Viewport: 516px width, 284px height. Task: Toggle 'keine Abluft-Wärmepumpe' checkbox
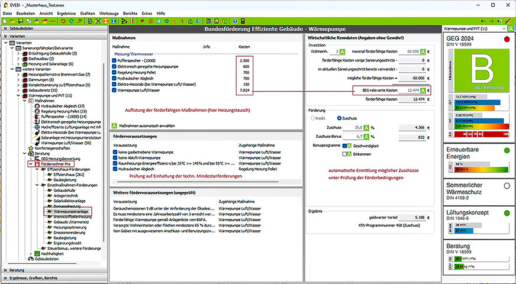(115, 157)
